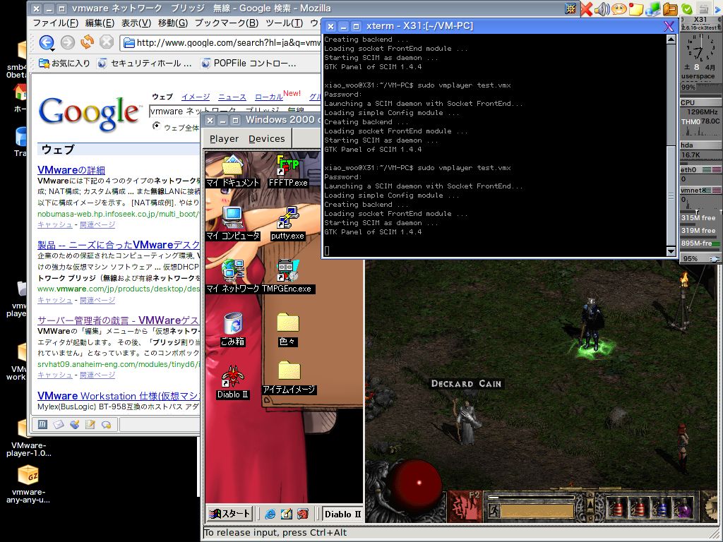Click the red health orb in Diablo
The image size is (723, 542).
417,484
